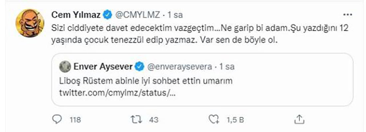The width and height of the screenshot is (366, 132).
Task: Open Cem Yılmaz's cartoon profile avatar
Action: (x=30, y=23)
